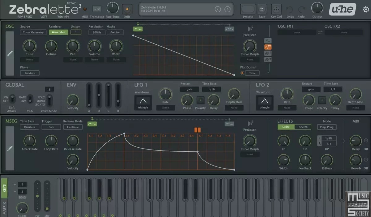Click the MSEG PreListen icon
This screenshot has height=217, width=371.
(x=250, y=124)
